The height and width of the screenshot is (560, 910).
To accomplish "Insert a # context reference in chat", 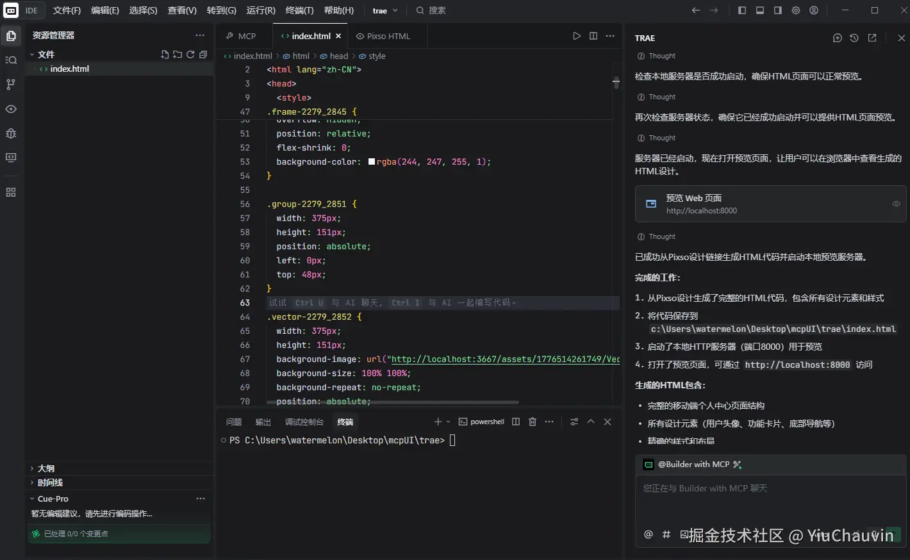I will [x=666, y=534].
